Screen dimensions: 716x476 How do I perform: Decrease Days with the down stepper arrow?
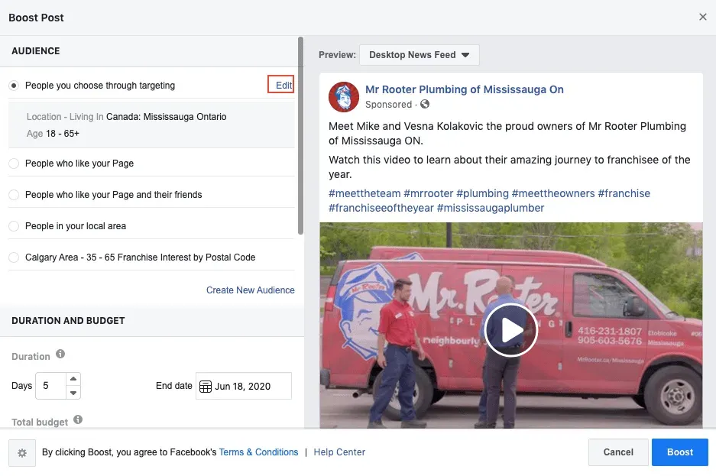click(73, 391)
